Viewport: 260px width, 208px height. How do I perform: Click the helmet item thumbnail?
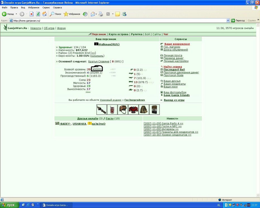pyautogui.click(x=123, y=110)
